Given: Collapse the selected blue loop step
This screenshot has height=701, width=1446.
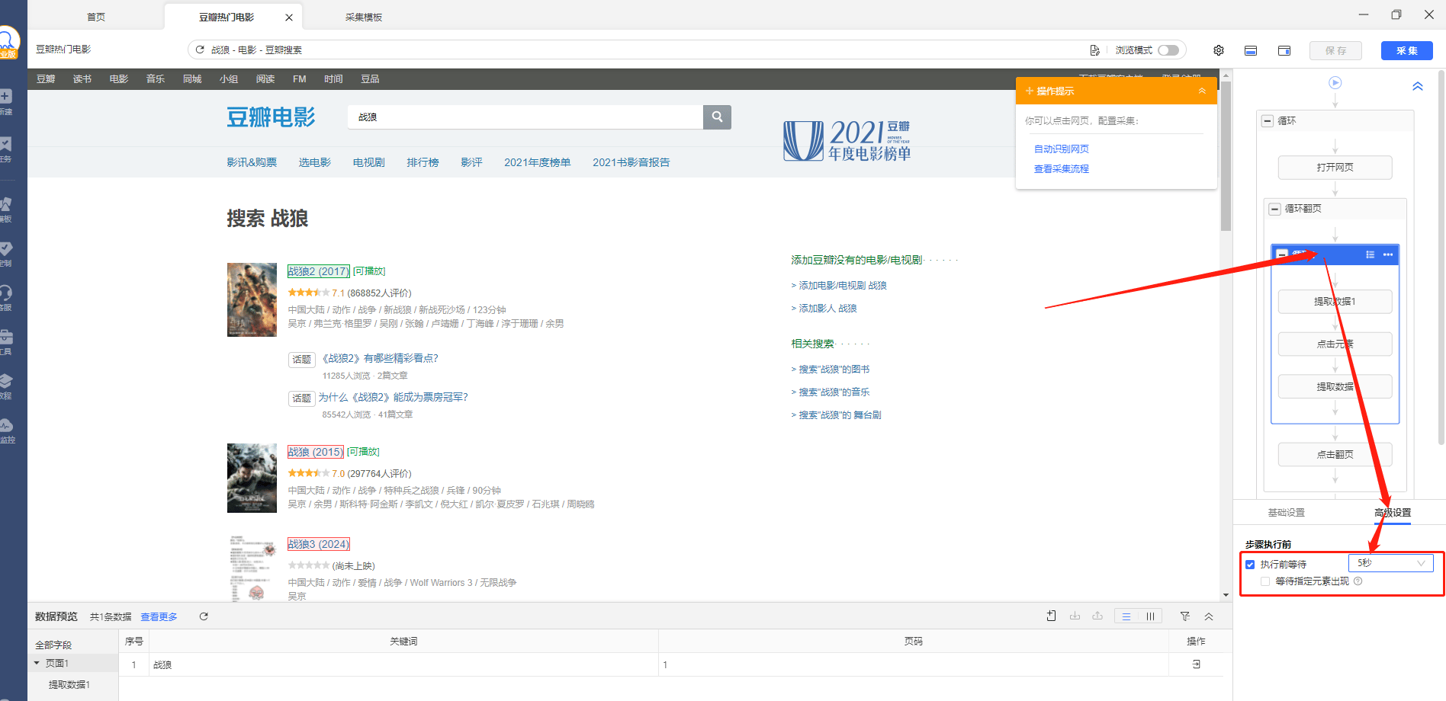Looking at the screenshot, I should pos(1282,254).
